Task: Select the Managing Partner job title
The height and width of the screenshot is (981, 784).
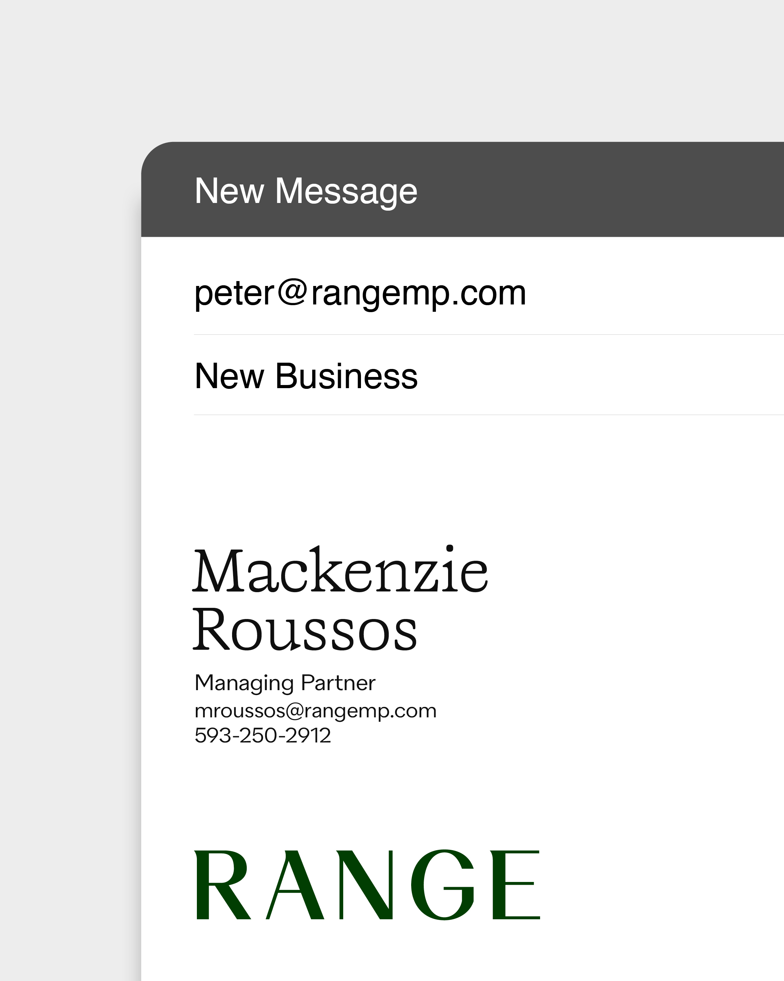Action: pyautogui.click(x=285, y=683)
